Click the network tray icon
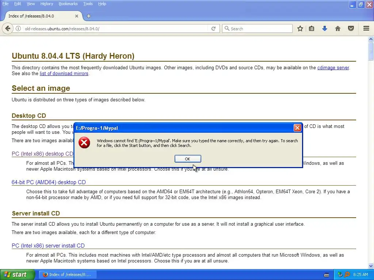The height and width of the screenshot is (280, 374). [340, 275]
